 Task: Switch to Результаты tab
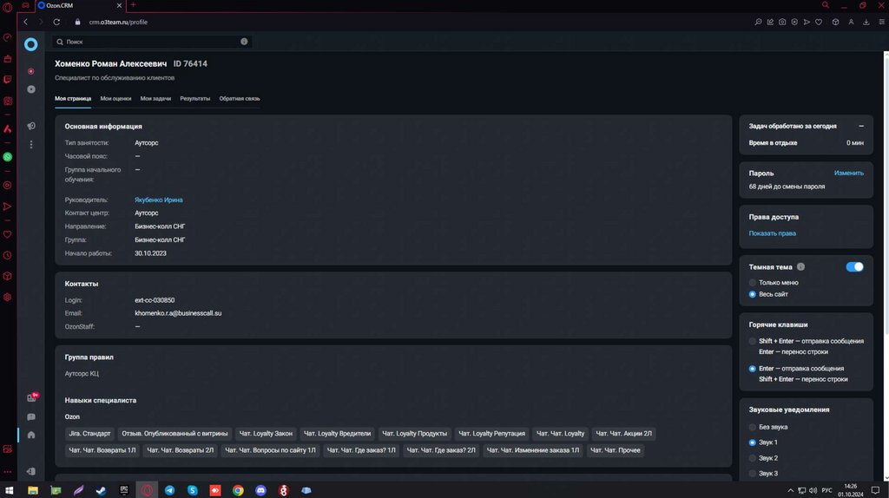pos(195,99)
